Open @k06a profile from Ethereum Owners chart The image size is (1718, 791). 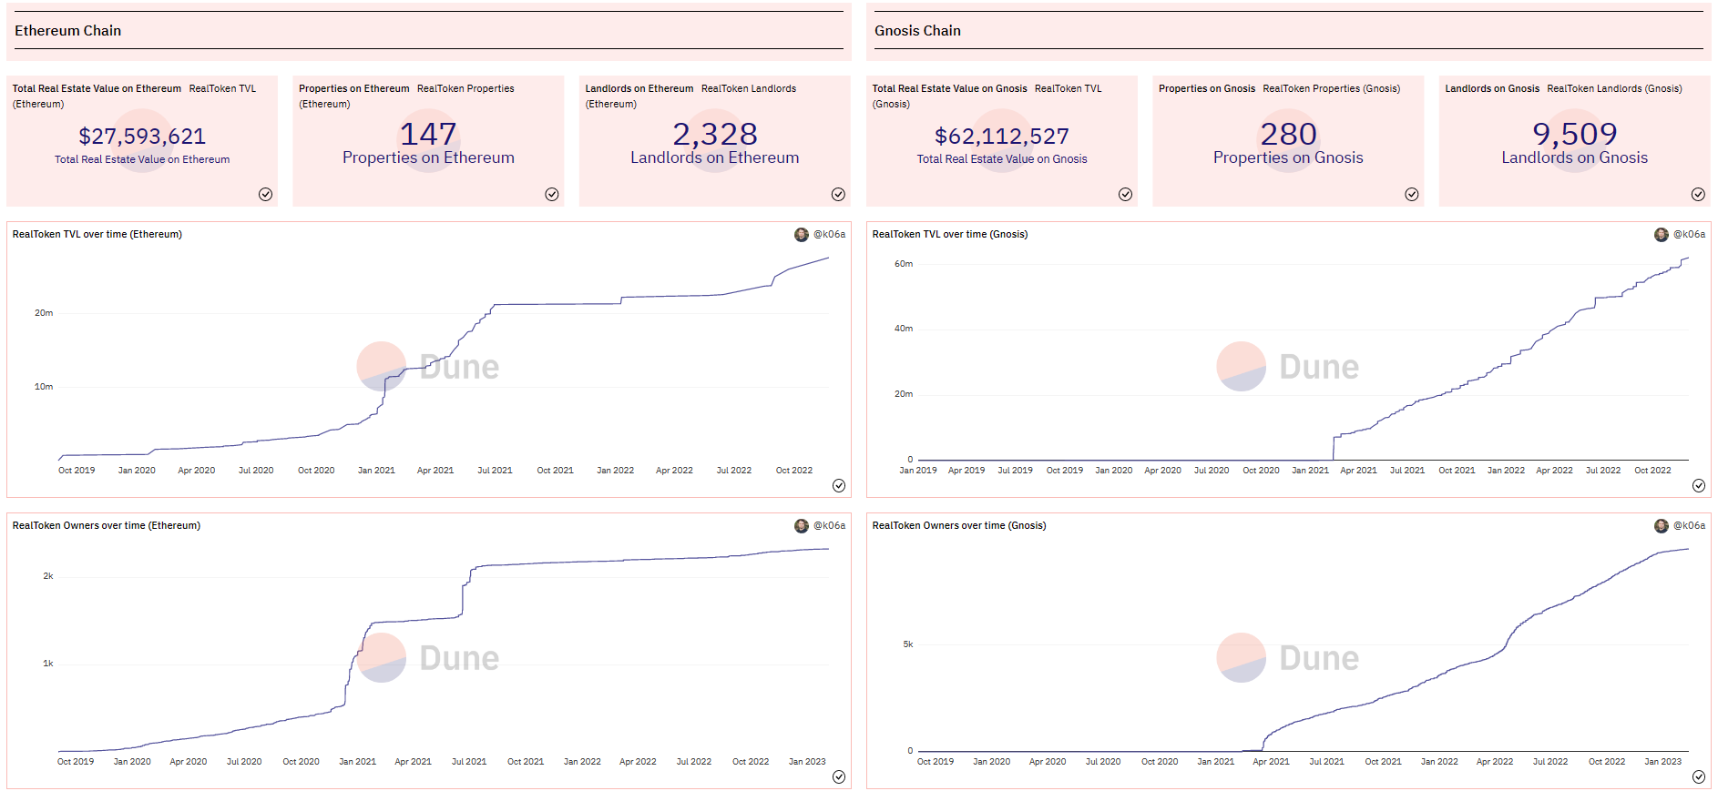(829, 526)
